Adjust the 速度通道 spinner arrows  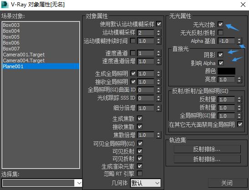coord(158,53)
